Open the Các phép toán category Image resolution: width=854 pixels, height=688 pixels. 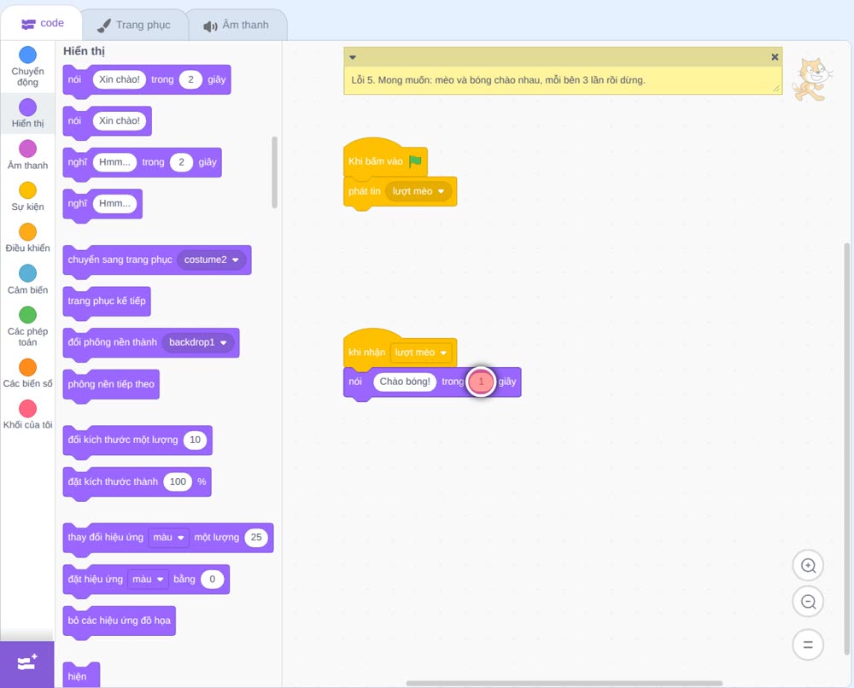[28, 327]
